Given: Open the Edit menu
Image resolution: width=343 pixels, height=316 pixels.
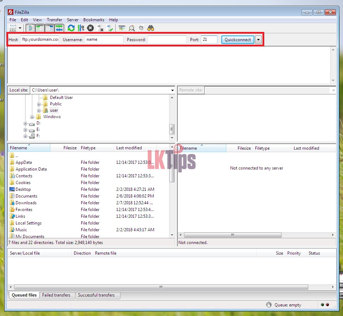Looking at the screenshot, I should tap(24, 20).
